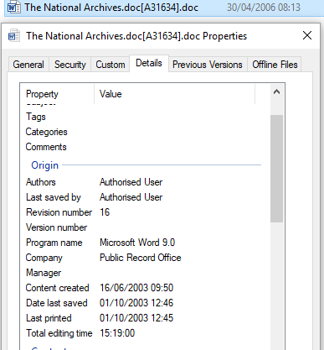Click the Authors value Authorised User
This screenshot has width=324, height=350.
131,182
